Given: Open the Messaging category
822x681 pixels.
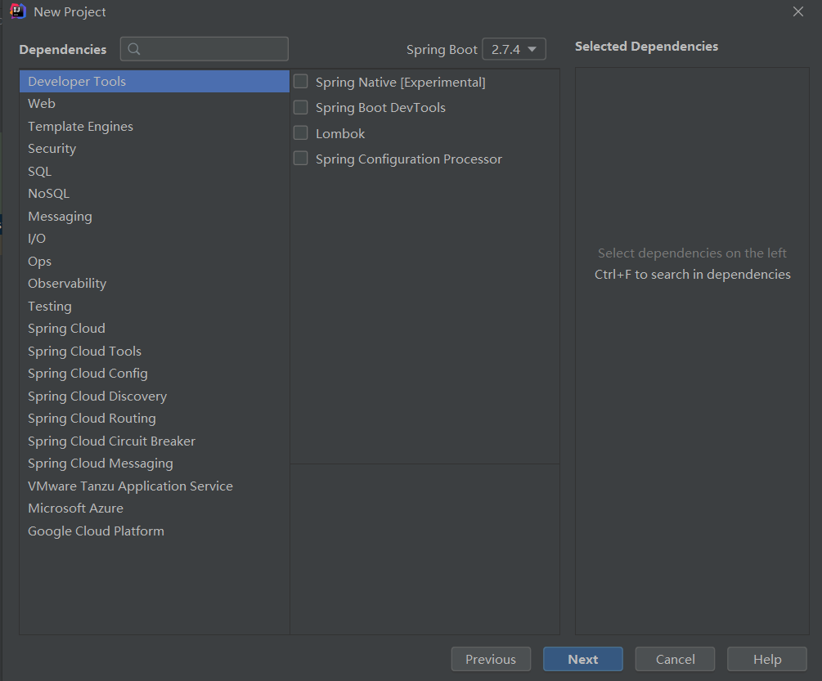Looking at the screenshot, I should pos(154,217).
